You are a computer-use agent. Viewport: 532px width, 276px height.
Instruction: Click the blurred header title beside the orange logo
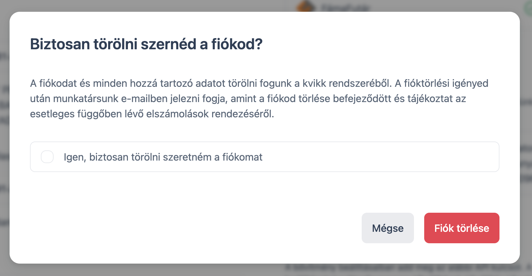click(x=345, y=8)
